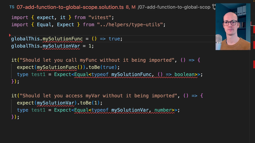Click the 'Equal' identifier in the import statement
The width and height of the screenshot is (255, 143).
click(44, 25)
